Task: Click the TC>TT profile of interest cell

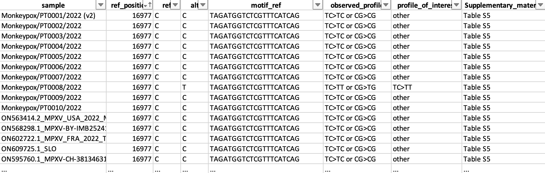Action: (x=402, y=87)
